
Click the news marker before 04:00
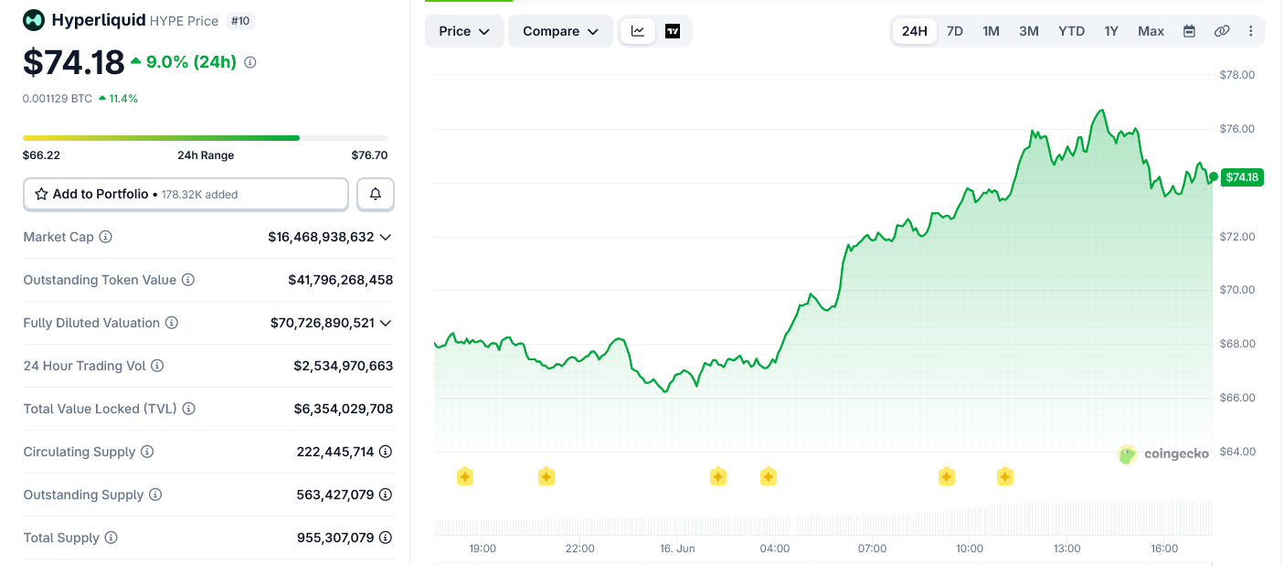[718, 476]
